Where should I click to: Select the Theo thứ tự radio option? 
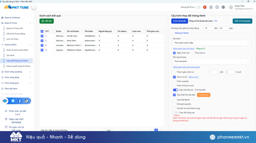click(x=193, y=53)
